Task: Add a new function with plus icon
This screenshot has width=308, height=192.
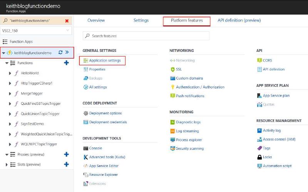Action: click(66, 63)
